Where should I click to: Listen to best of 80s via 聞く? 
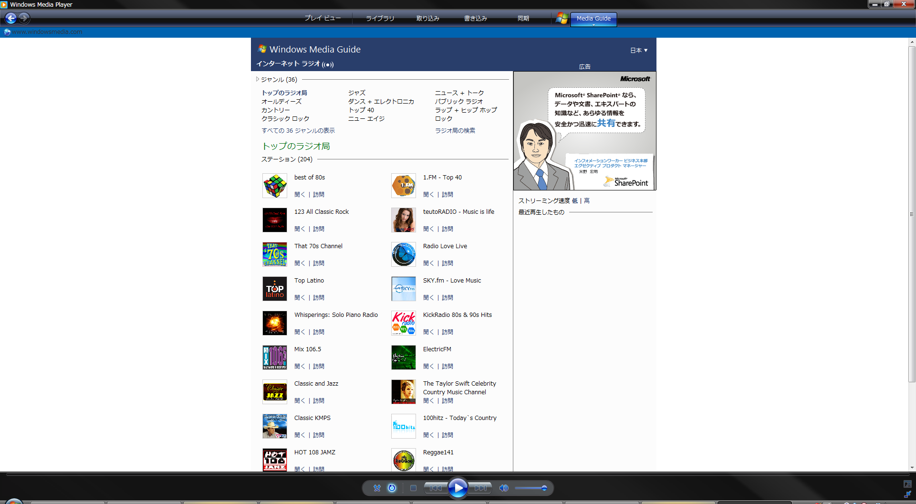pos(300,194)
